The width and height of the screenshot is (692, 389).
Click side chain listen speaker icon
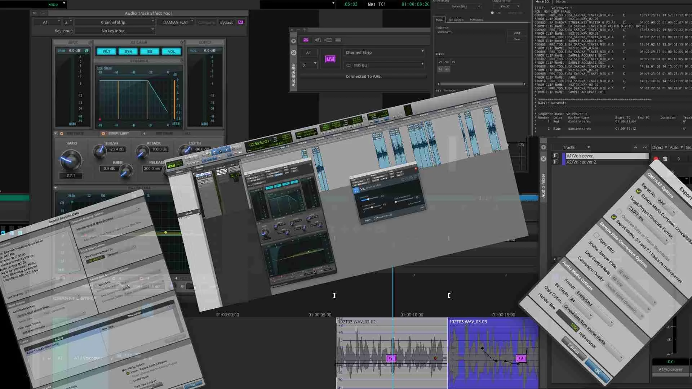[x=145, y=134]
